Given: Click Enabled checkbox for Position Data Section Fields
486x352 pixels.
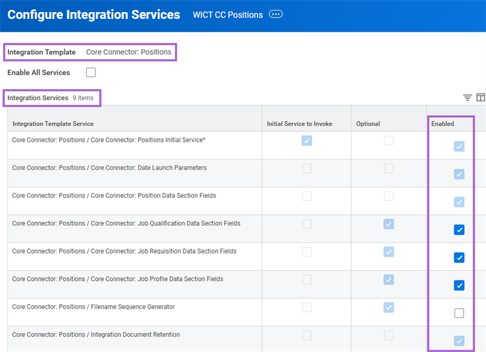Looking at the screenshot, I should pyautogui.click(x=459, y=202).
